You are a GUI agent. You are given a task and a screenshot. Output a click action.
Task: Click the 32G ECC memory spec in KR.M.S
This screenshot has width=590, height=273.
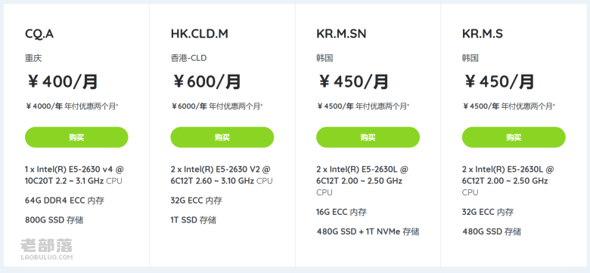pos(488,212)
